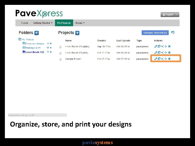The image size is (195, 146).
Task: Check the Local Route 123 (rigid) checkbox
Action: tap(61, 47)
